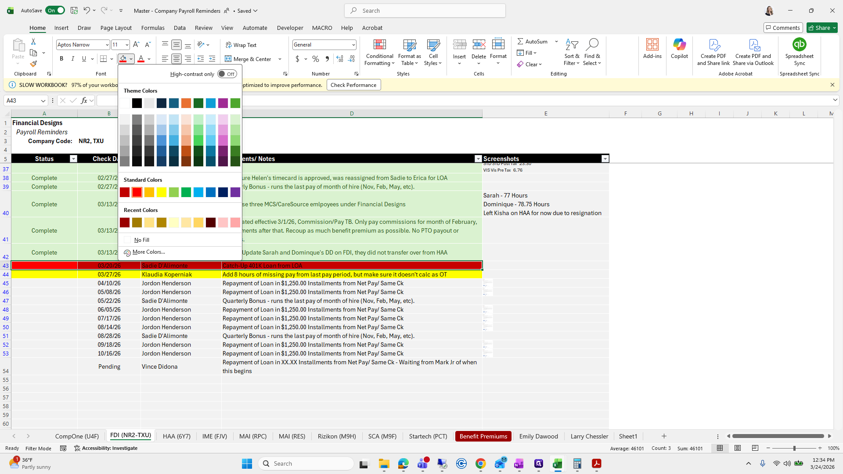Image resolution: width=843 pixels, height=474 pixels.
Task: Click the Spreadsheet Sync QuickBooks icon
Action: (799, 45)
